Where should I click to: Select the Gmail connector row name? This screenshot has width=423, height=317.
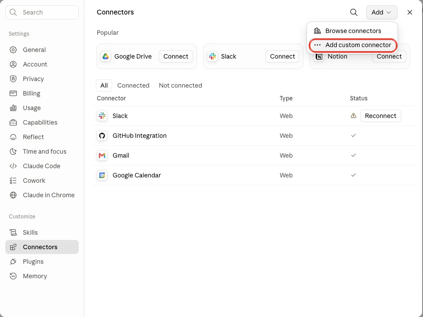click(x=121, y=155)
